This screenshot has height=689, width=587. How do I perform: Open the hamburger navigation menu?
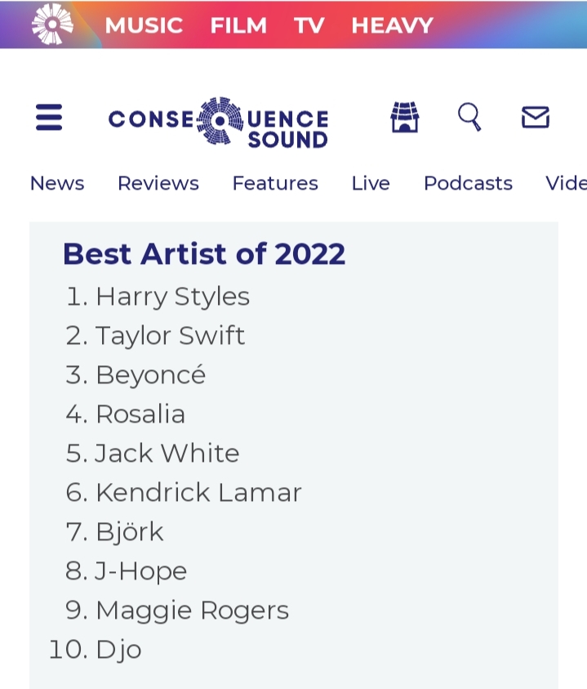[x=49, y=119]
